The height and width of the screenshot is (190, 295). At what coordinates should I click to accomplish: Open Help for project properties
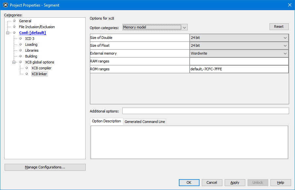pyautogui.click(x=281, y=182)
